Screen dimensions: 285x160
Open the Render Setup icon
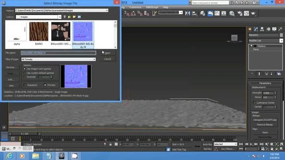click(240, 13)
